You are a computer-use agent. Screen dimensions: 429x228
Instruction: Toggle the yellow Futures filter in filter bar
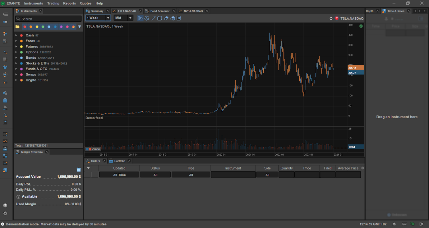coord(37,27)
